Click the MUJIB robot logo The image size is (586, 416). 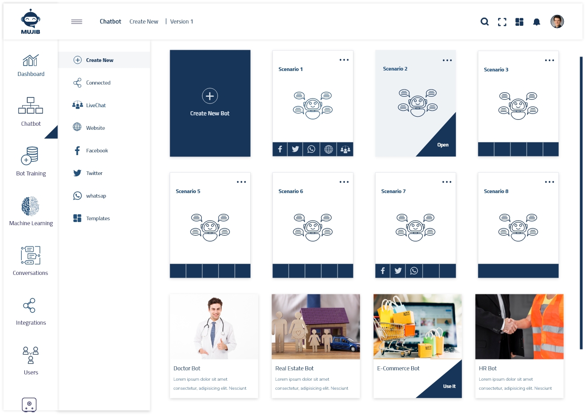coord(31,21)
